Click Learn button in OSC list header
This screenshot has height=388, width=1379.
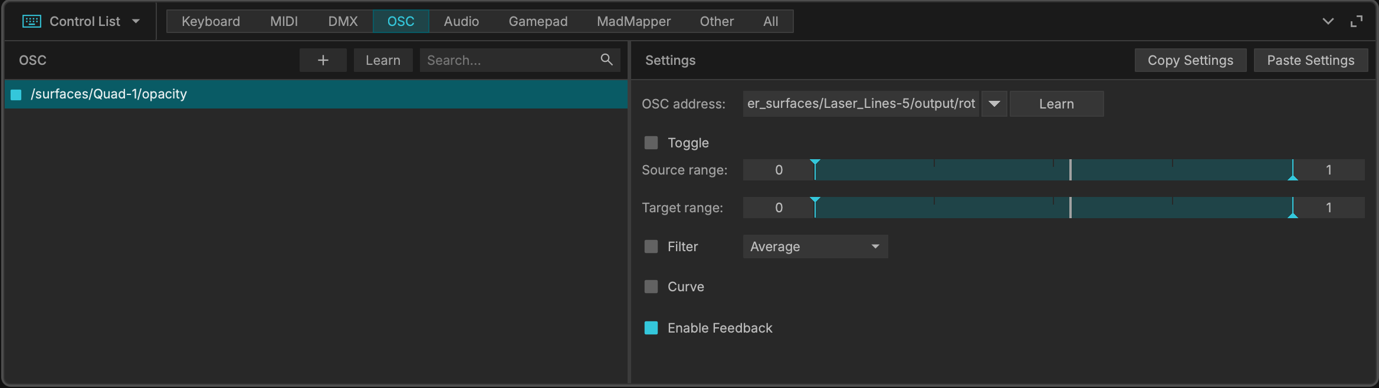tap(383, 60)
